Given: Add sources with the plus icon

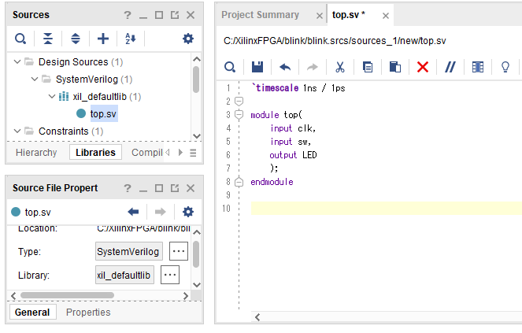Looking at the screenshot, I should pos(103,39).
